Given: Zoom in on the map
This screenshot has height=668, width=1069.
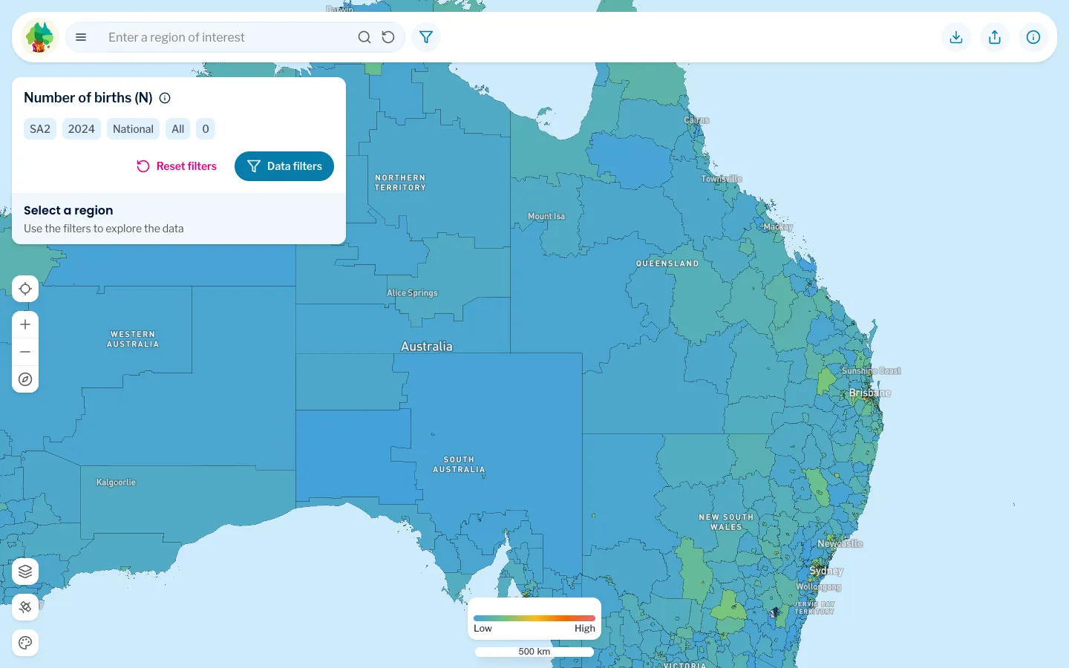Looking at the screenshot, I should 25,324.
